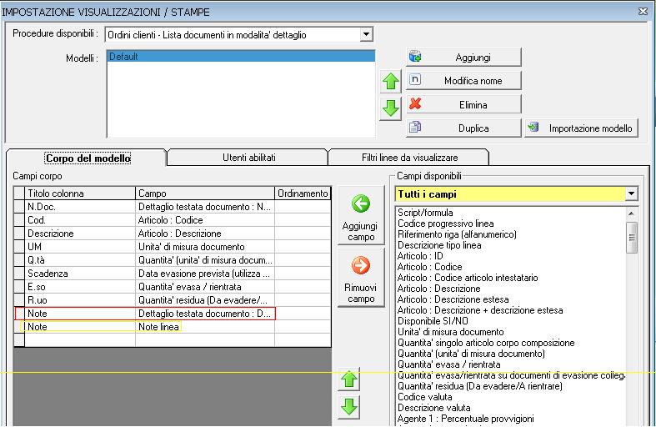Image resolution: width=656 pixels, height=427 pixels.
Task: Click the Duplica button
Action: (x=463, y=128)
